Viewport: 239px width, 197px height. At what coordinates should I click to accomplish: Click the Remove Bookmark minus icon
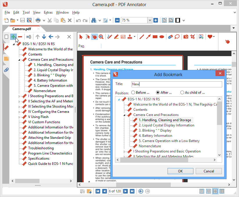click(20, 37)
